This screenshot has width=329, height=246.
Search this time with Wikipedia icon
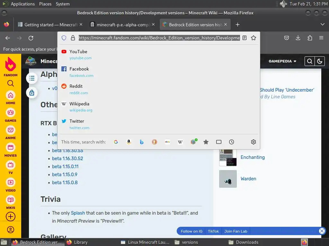pos(180,142)
